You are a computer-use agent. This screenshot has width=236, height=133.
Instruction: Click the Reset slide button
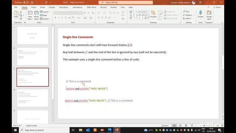point(44,15)
